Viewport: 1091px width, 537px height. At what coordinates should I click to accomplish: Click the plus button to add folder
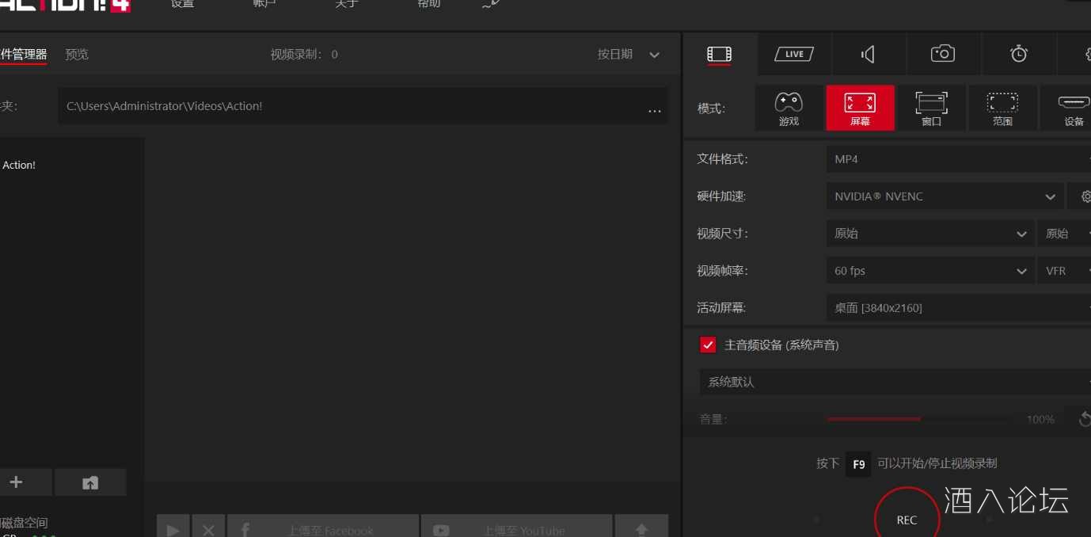point(16,482)
